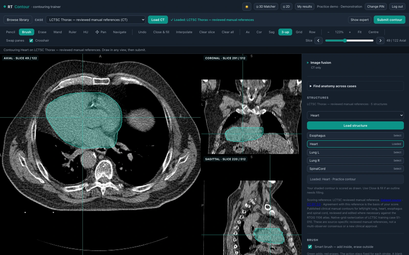The width and height of the screenshot is (409, 255).
Task: Open My results
Action: [305, 7]
